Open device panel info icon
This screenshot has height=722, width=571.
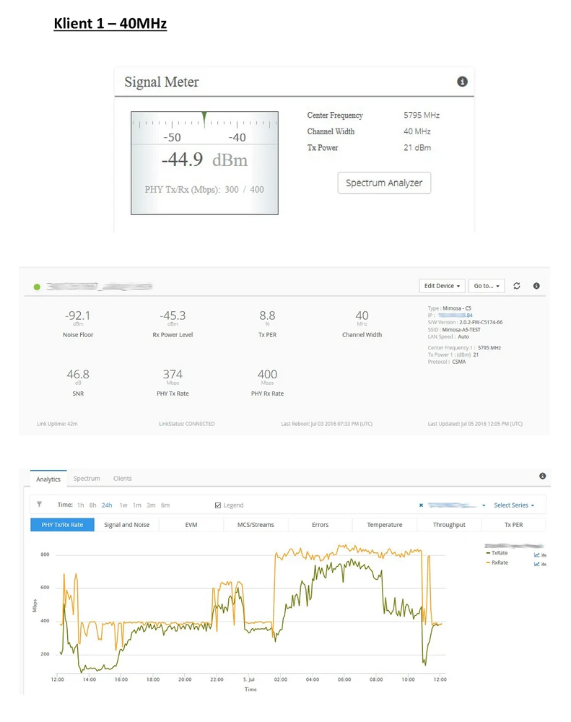pyautogui.click(x=536, y=286)
